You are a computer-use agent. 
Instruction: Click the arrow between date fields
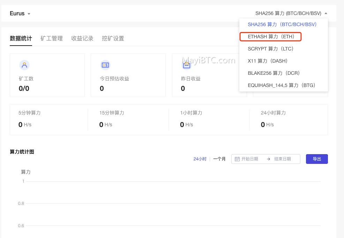click(268, 159)
